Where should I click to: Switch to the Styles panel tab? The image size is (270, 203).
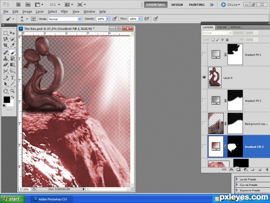[235, 27]
